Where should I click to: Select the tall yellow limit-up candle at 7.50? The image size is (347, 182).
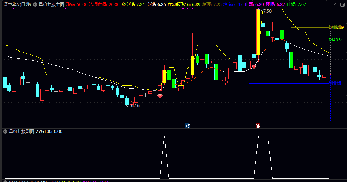click(258, 32)
